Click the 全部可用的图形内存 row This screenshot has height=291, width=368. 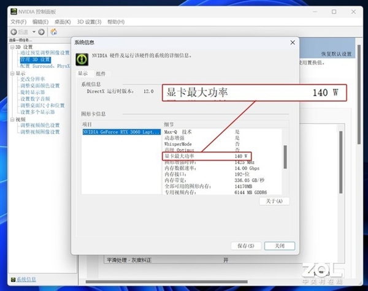coord(223,186)
